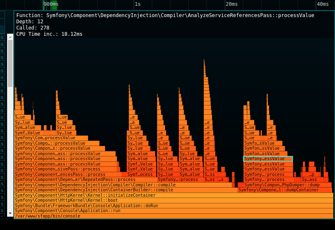Click the scrollbar down arrow
The width and height of the screenshot is (335, 230).
[x=10, y=213]
